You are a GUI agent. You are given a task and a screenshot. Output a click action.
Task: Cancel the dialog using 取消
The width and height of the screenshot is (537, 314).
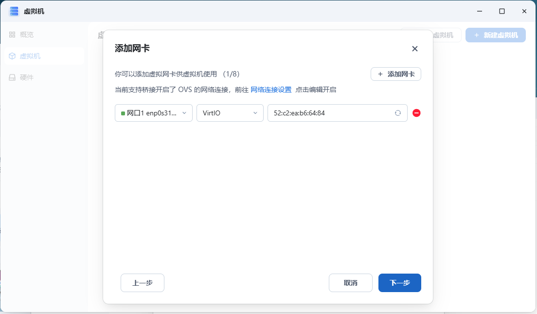(350, 283)
